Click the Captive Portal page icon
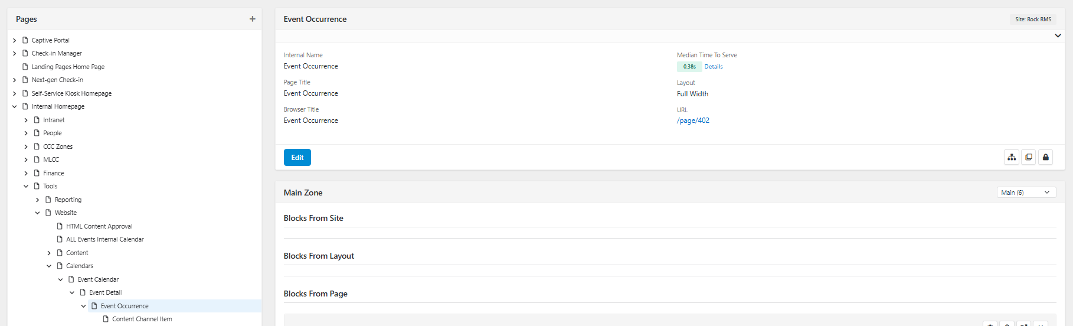1073x326 pixels. (x=25, y=40)
